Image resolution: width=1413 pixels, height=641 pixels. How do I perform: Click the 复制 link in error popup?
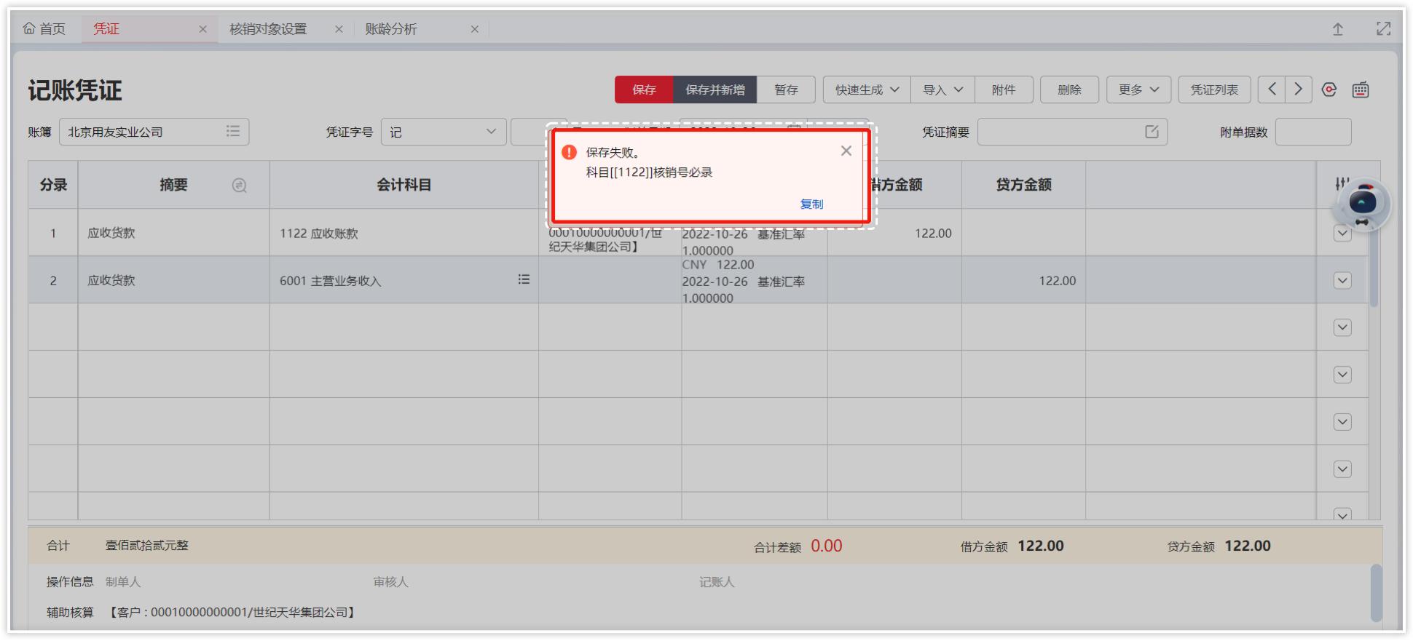tap(811, 204)
